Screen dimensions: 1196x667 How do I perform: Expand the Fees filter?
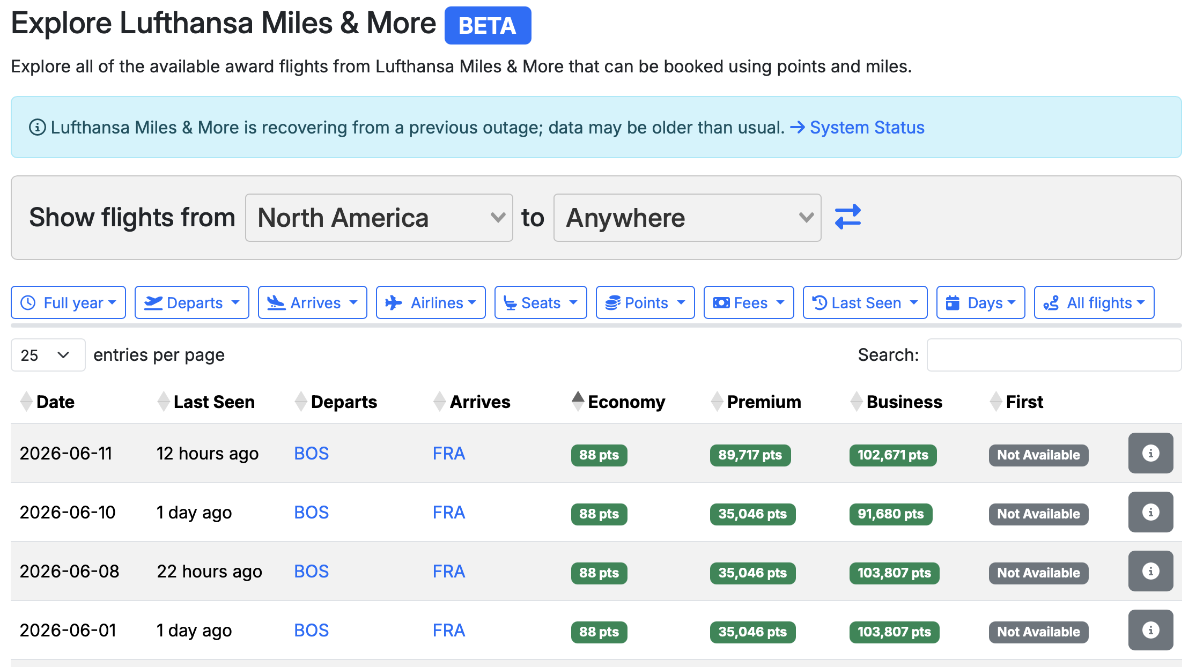(x=749, y=303)
